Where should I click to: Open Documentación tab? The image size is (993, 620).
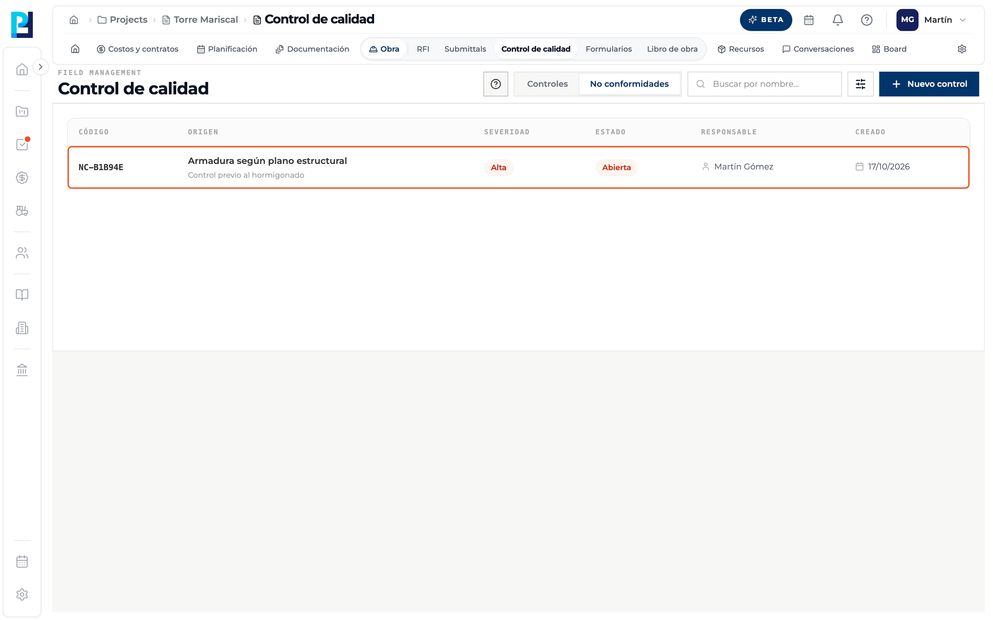312,49
